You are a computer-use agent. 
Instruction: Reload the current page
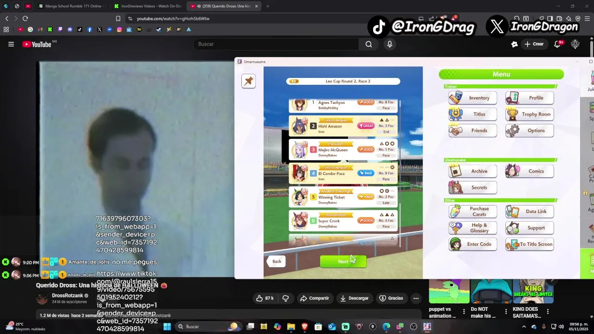25,19
